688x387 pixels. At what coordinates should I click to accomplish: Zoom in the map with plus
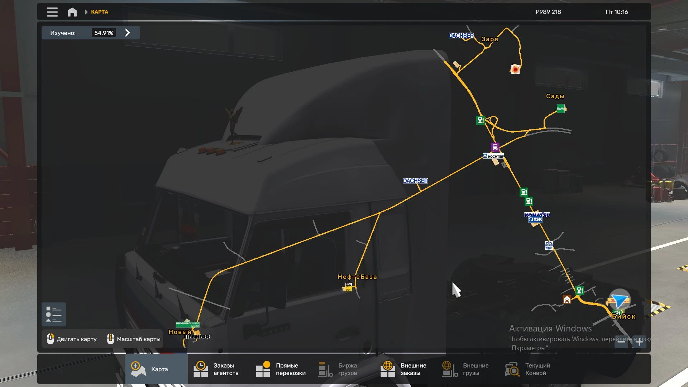[x=639, y=342]
